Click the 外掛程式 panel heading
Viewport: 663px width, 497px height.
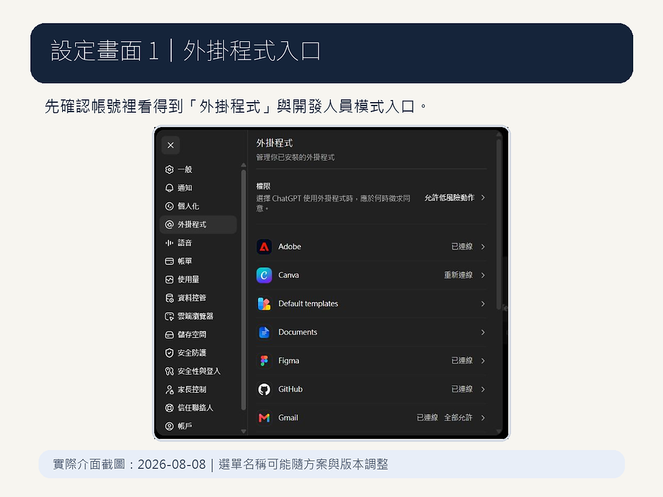point(275,143)
